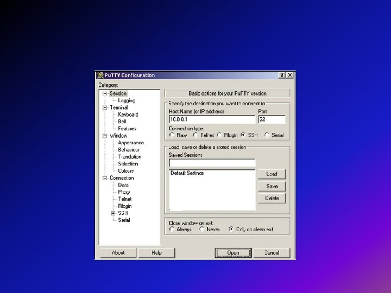This screenshot has width=391, height=293.
Task: Open the Logging category
Action: 127,100
